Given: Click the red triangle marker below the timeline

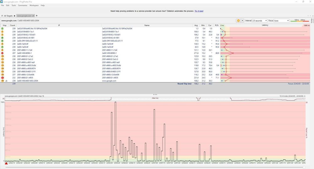Looking at the screenshot, I should coord(6,163).
